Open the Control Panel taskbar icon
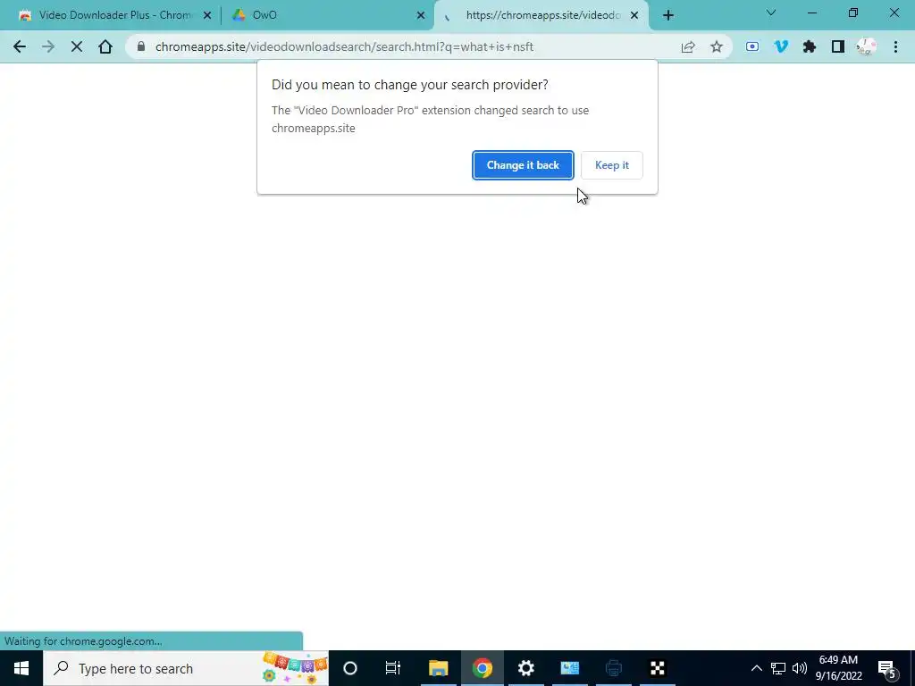915x686 pixels. [x=569, y=668]
